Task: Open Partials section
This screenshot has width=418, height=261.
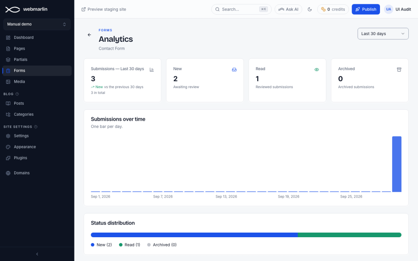Action: click(x=37, y=60)
